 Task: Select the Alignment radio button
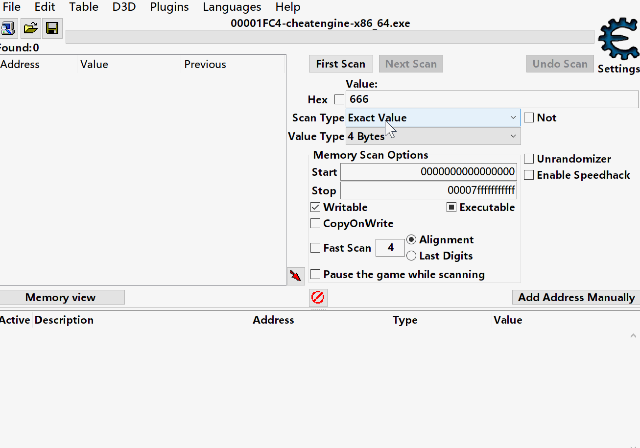(411, 239)
